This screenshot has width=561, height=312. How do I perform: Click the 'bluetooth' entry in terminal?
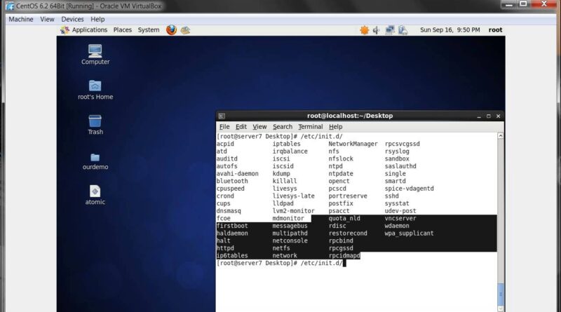pos(232,181)
